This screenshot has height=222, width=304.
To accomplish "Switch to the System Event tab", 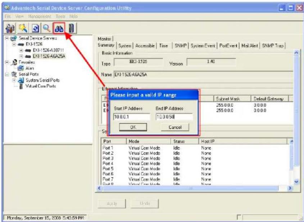I will pos(203,46).
